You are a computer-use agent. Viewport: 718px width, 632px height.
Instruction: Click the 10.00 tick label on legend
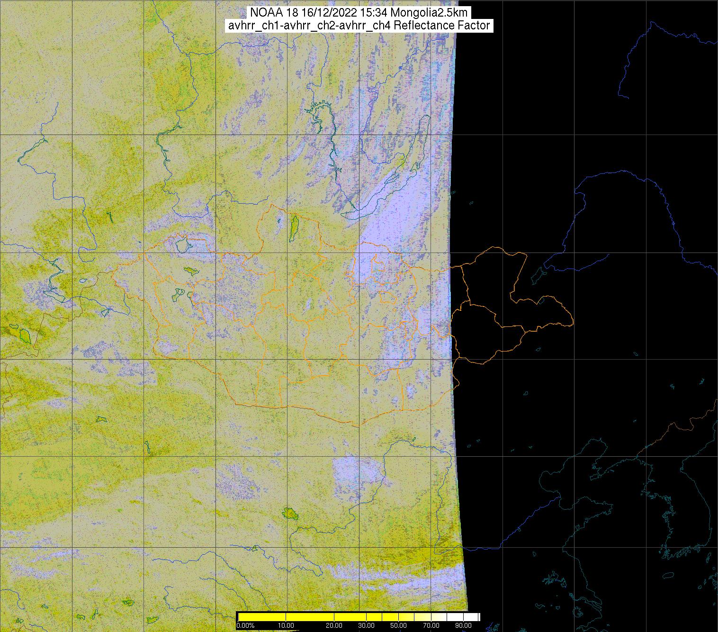click(x=286, y=626)
